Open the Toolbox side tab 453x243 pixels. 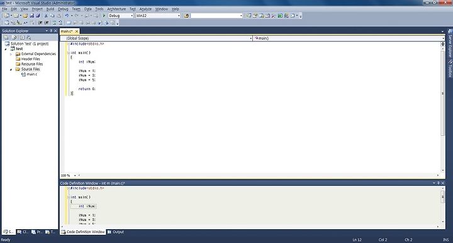coord(450,69)
